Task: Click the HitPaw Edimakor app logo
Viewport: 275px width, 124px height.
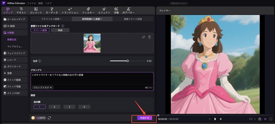Action: [3, 3]
